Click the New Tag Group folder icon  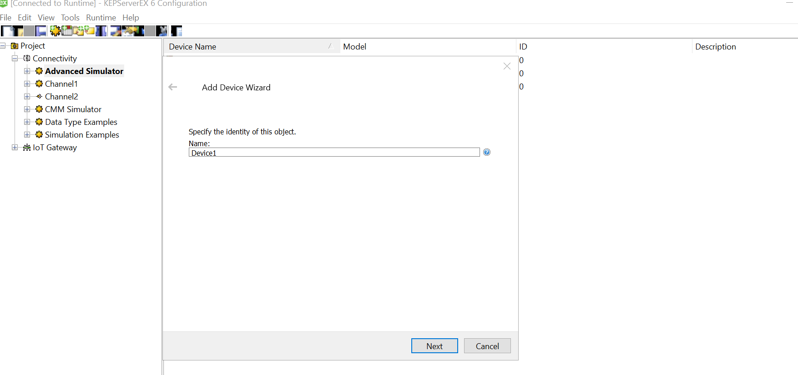[x=78, y=31]
